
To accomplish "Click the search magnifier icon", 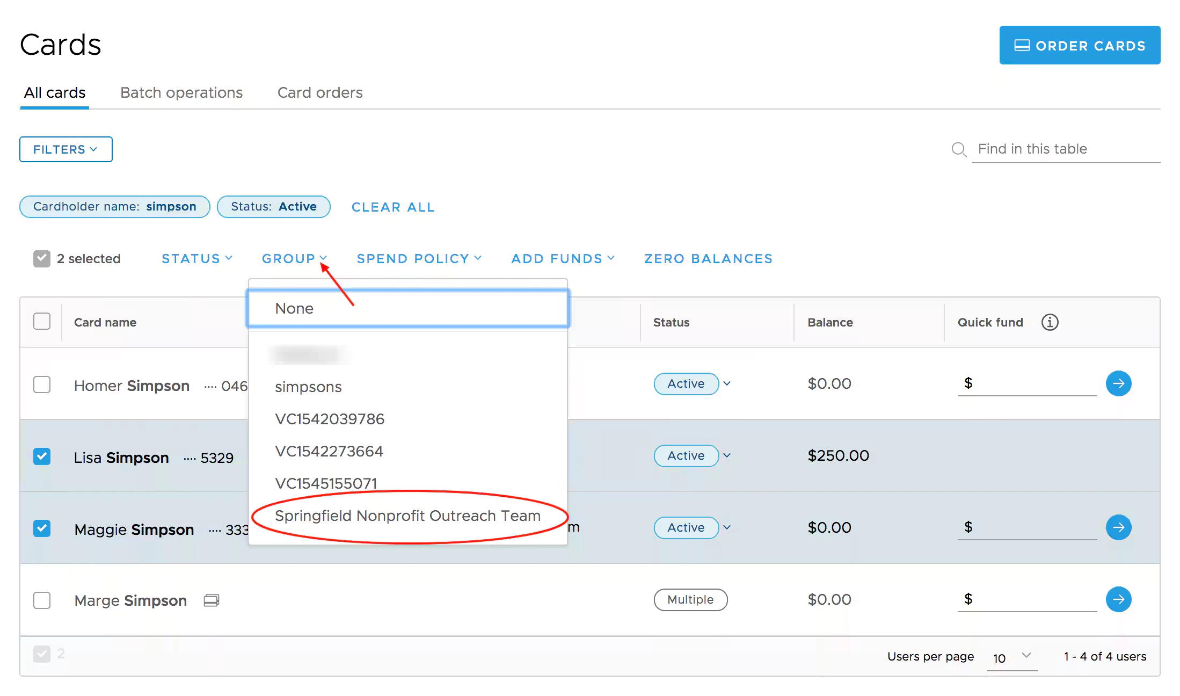I will [958, 149].
